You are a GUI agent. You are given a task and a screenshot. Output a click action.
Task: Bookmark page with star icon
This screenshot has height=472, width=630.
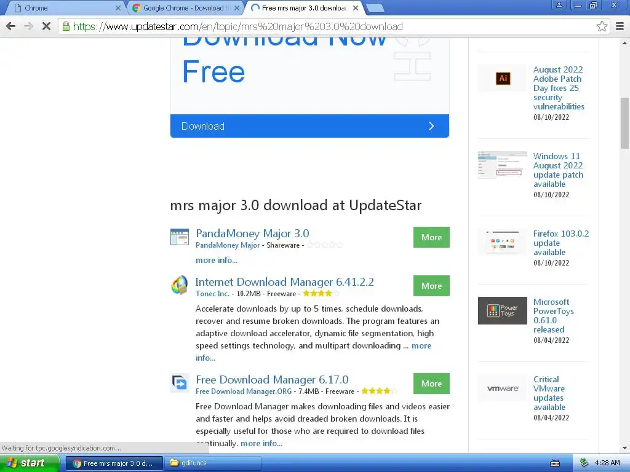point(602,26)
